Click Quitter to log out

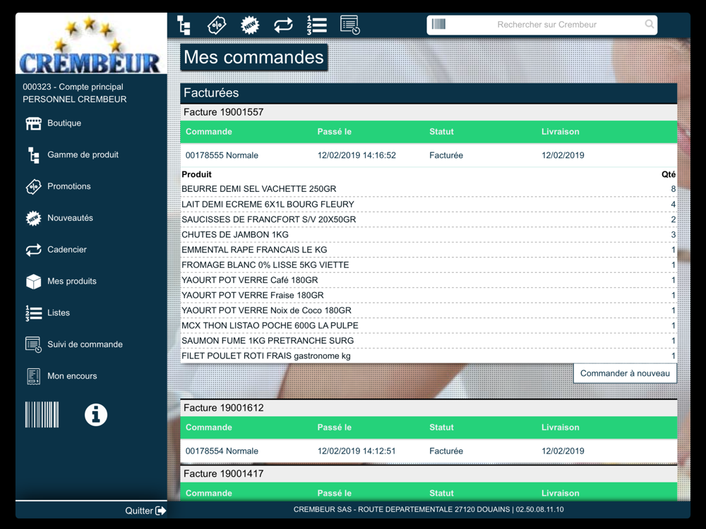tap(145, 511)
